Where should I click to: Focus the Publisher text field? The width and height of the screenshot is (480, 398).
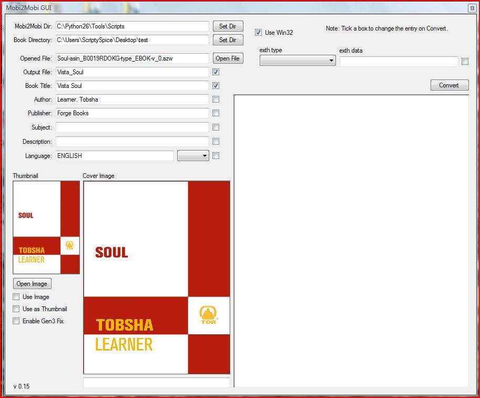132,113
